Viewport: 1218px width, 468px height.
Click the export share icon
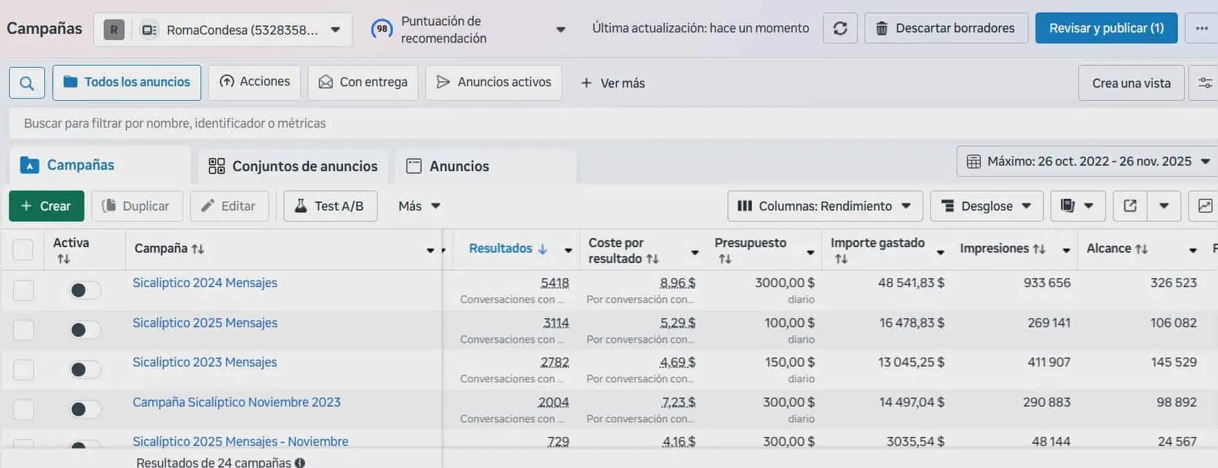[1130, 206]
